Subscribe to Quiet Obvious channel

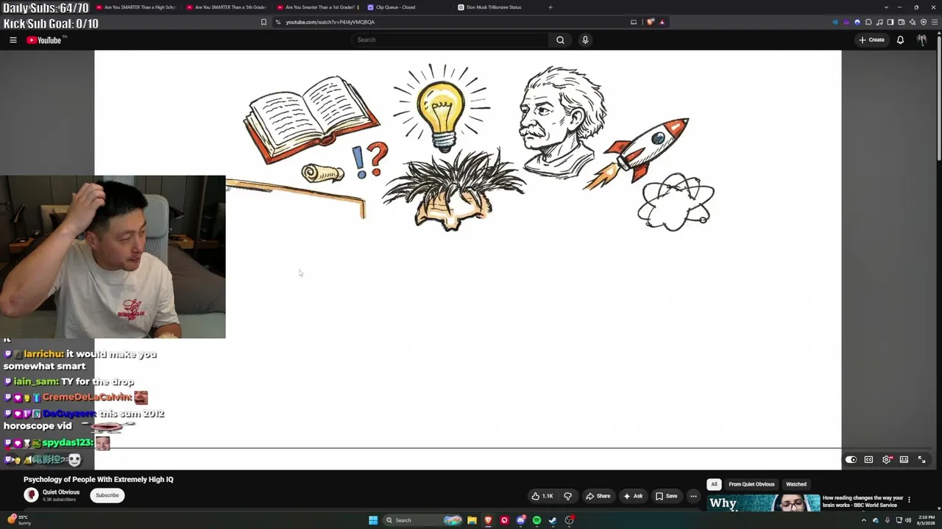click(x=107, y=495)
